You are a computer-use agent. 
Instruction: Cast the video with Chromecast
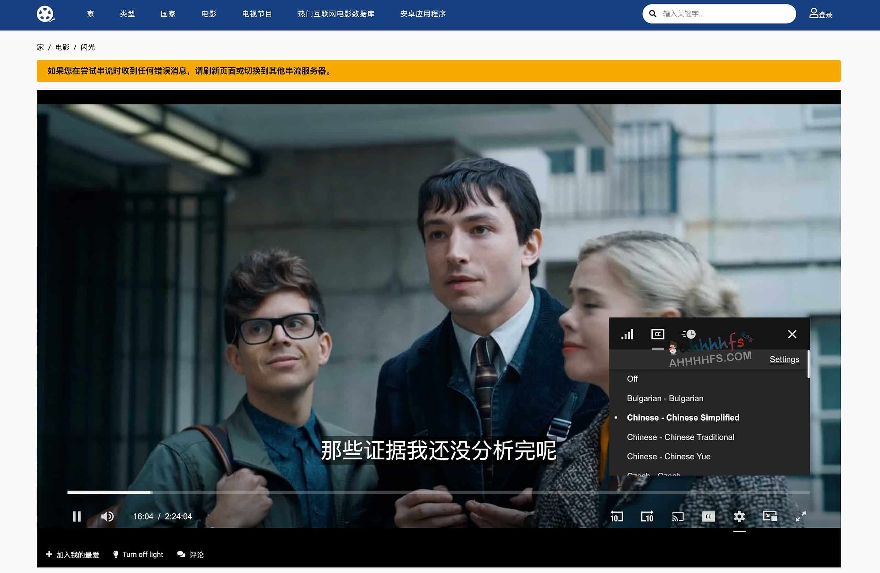point(678,517)
